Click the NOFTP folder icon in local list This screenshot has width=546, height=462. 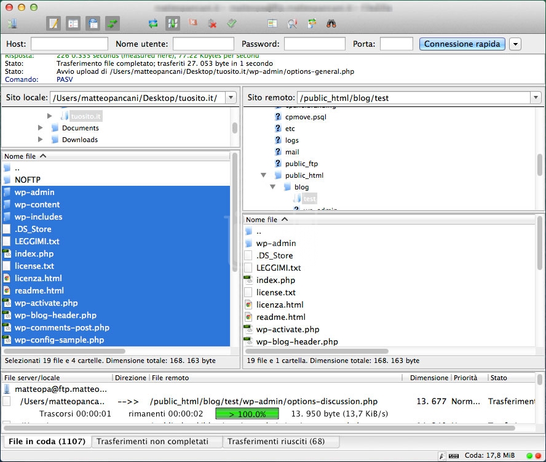click(x=7, y=180)
